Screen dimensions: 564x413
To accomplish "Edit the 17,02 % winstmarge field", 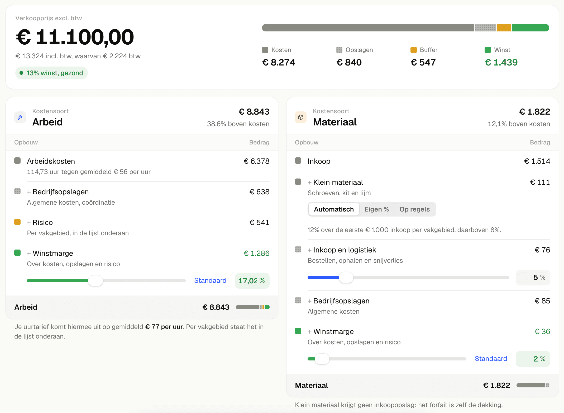I will pos(252,281).
